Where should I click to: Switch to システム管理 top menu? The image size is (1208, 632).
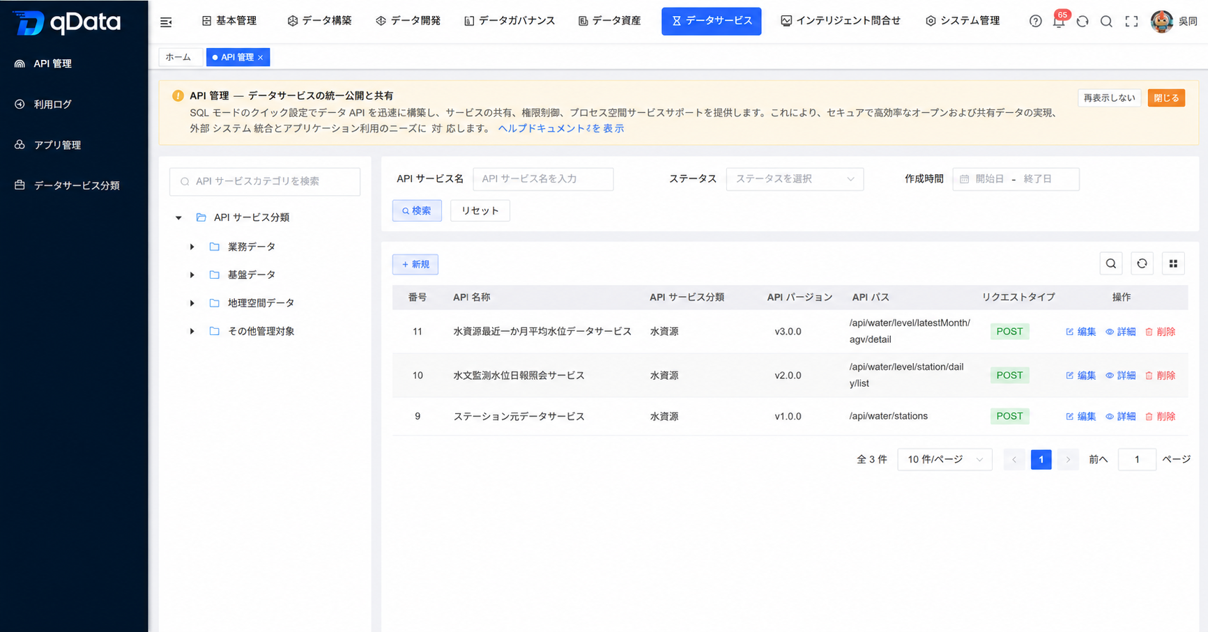tap(963, 21)
